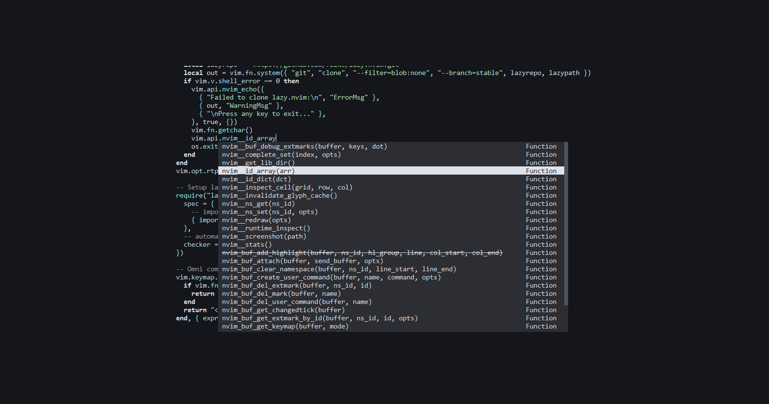This screenshot has width=769, height=404.
Task: Select nvim_buf_del_mark(buffer, name) entry
Action: coord(391,293)
